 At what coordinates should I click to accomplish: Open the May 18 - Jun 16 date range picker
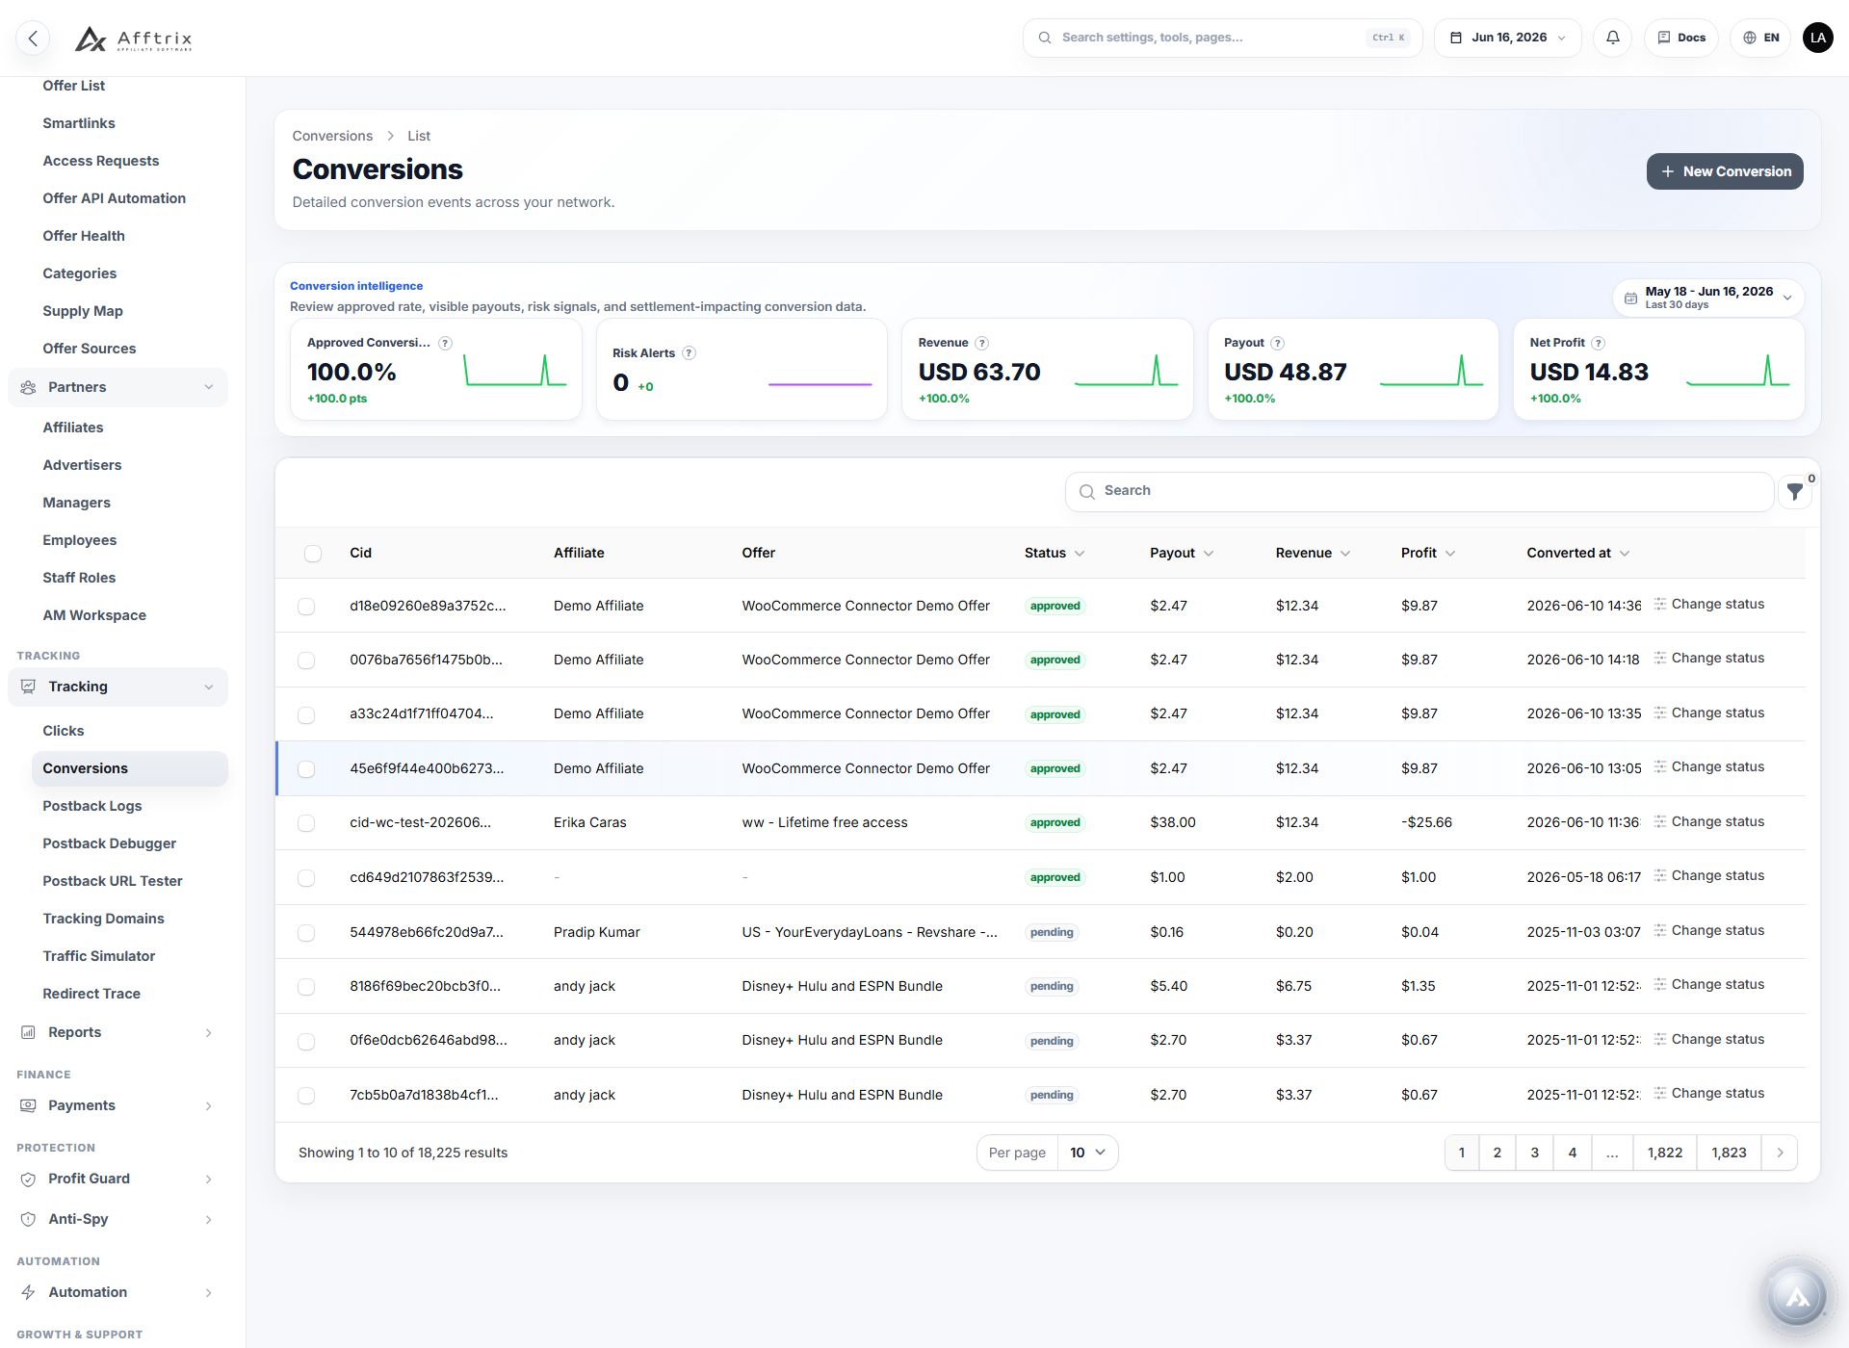1708,298
